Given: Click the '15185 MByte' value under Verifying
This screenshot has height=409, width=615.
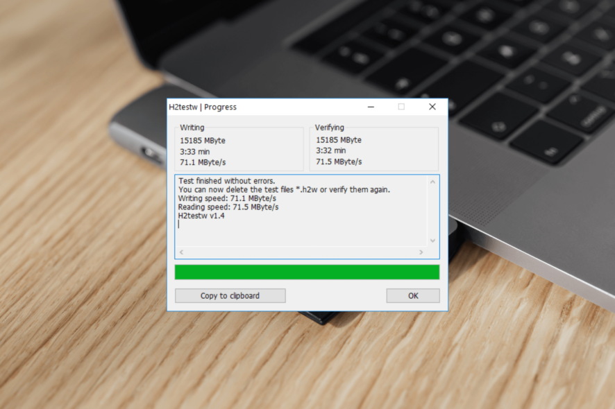Looking at the screenshot, I should coord(339,140).
